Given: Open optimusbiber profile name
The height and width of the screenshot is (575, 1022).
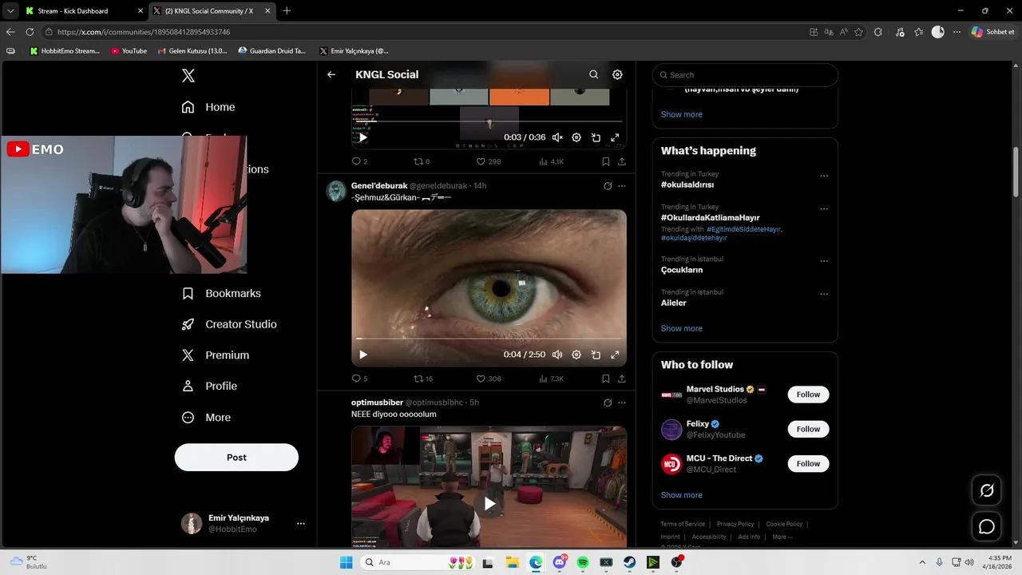Looking at the screenshot, I should [x=377, y=402].
